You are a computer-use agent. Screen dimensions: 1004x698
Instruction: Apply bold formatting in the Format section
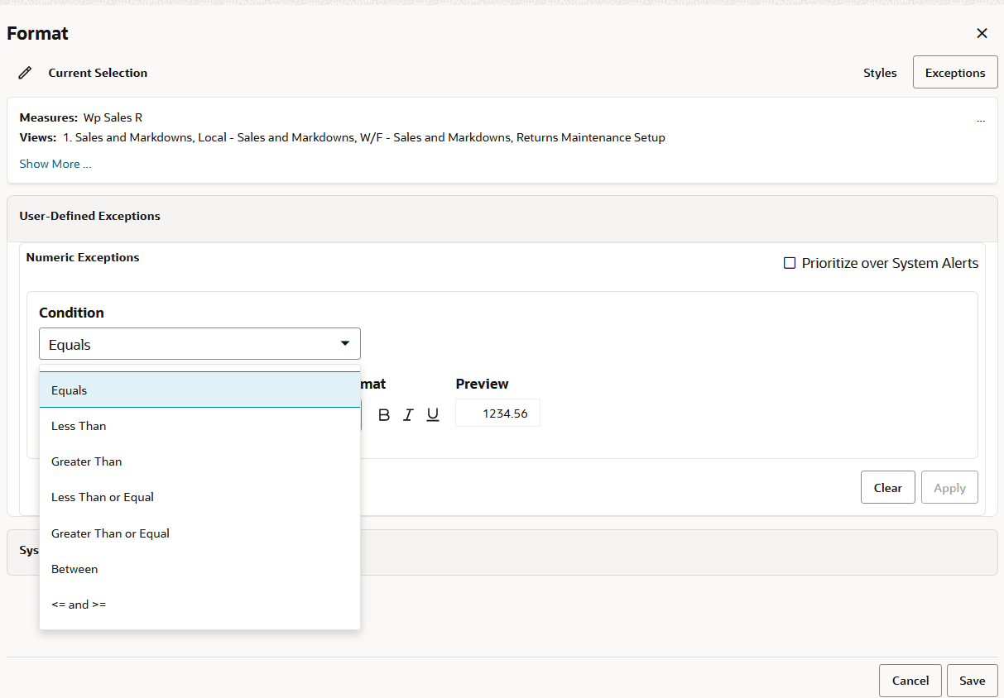pos(383,414)
